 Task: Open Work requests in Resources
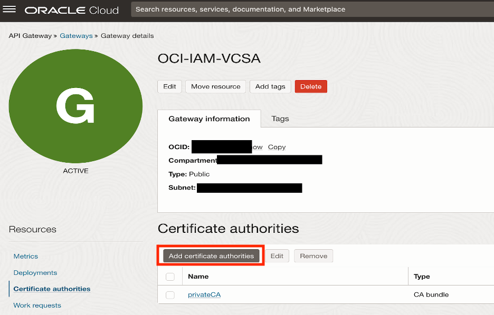(x=37, y=305)
